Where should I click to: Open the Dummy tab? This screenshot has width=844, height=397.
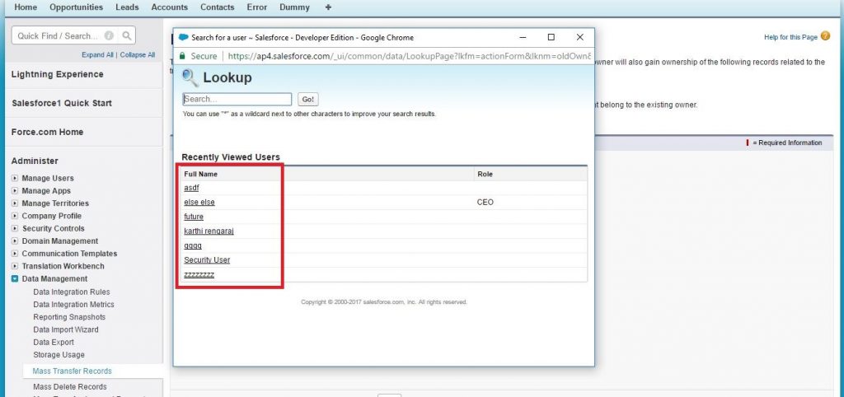(x=294, y=7)
